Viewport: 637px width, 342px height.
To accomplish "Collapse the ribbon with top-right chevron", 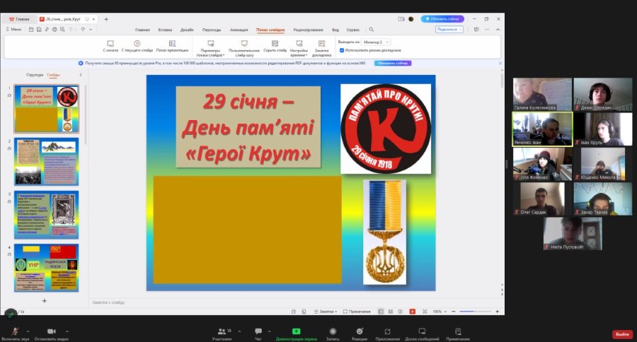I will [x=498, y=30].
